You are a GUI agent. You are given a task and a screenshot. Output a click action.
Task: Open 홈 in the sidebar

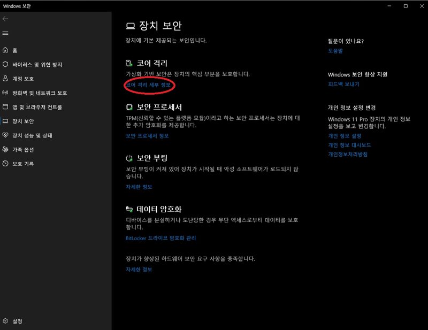15,50
